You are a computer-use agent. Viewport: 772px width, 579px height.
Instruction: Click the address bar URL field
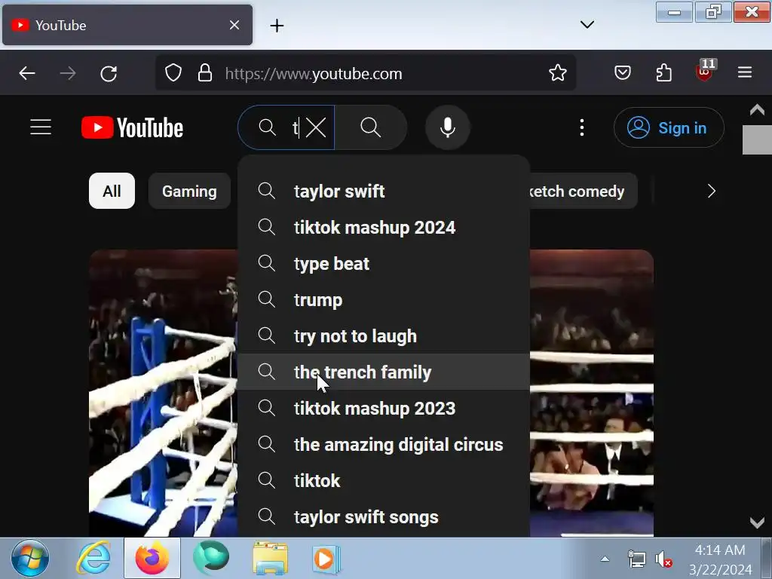(x=366, y=73)
